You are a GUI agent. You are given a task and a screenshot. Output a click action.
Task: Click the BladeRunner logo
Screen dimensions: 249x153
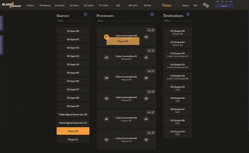coord(11,5)
